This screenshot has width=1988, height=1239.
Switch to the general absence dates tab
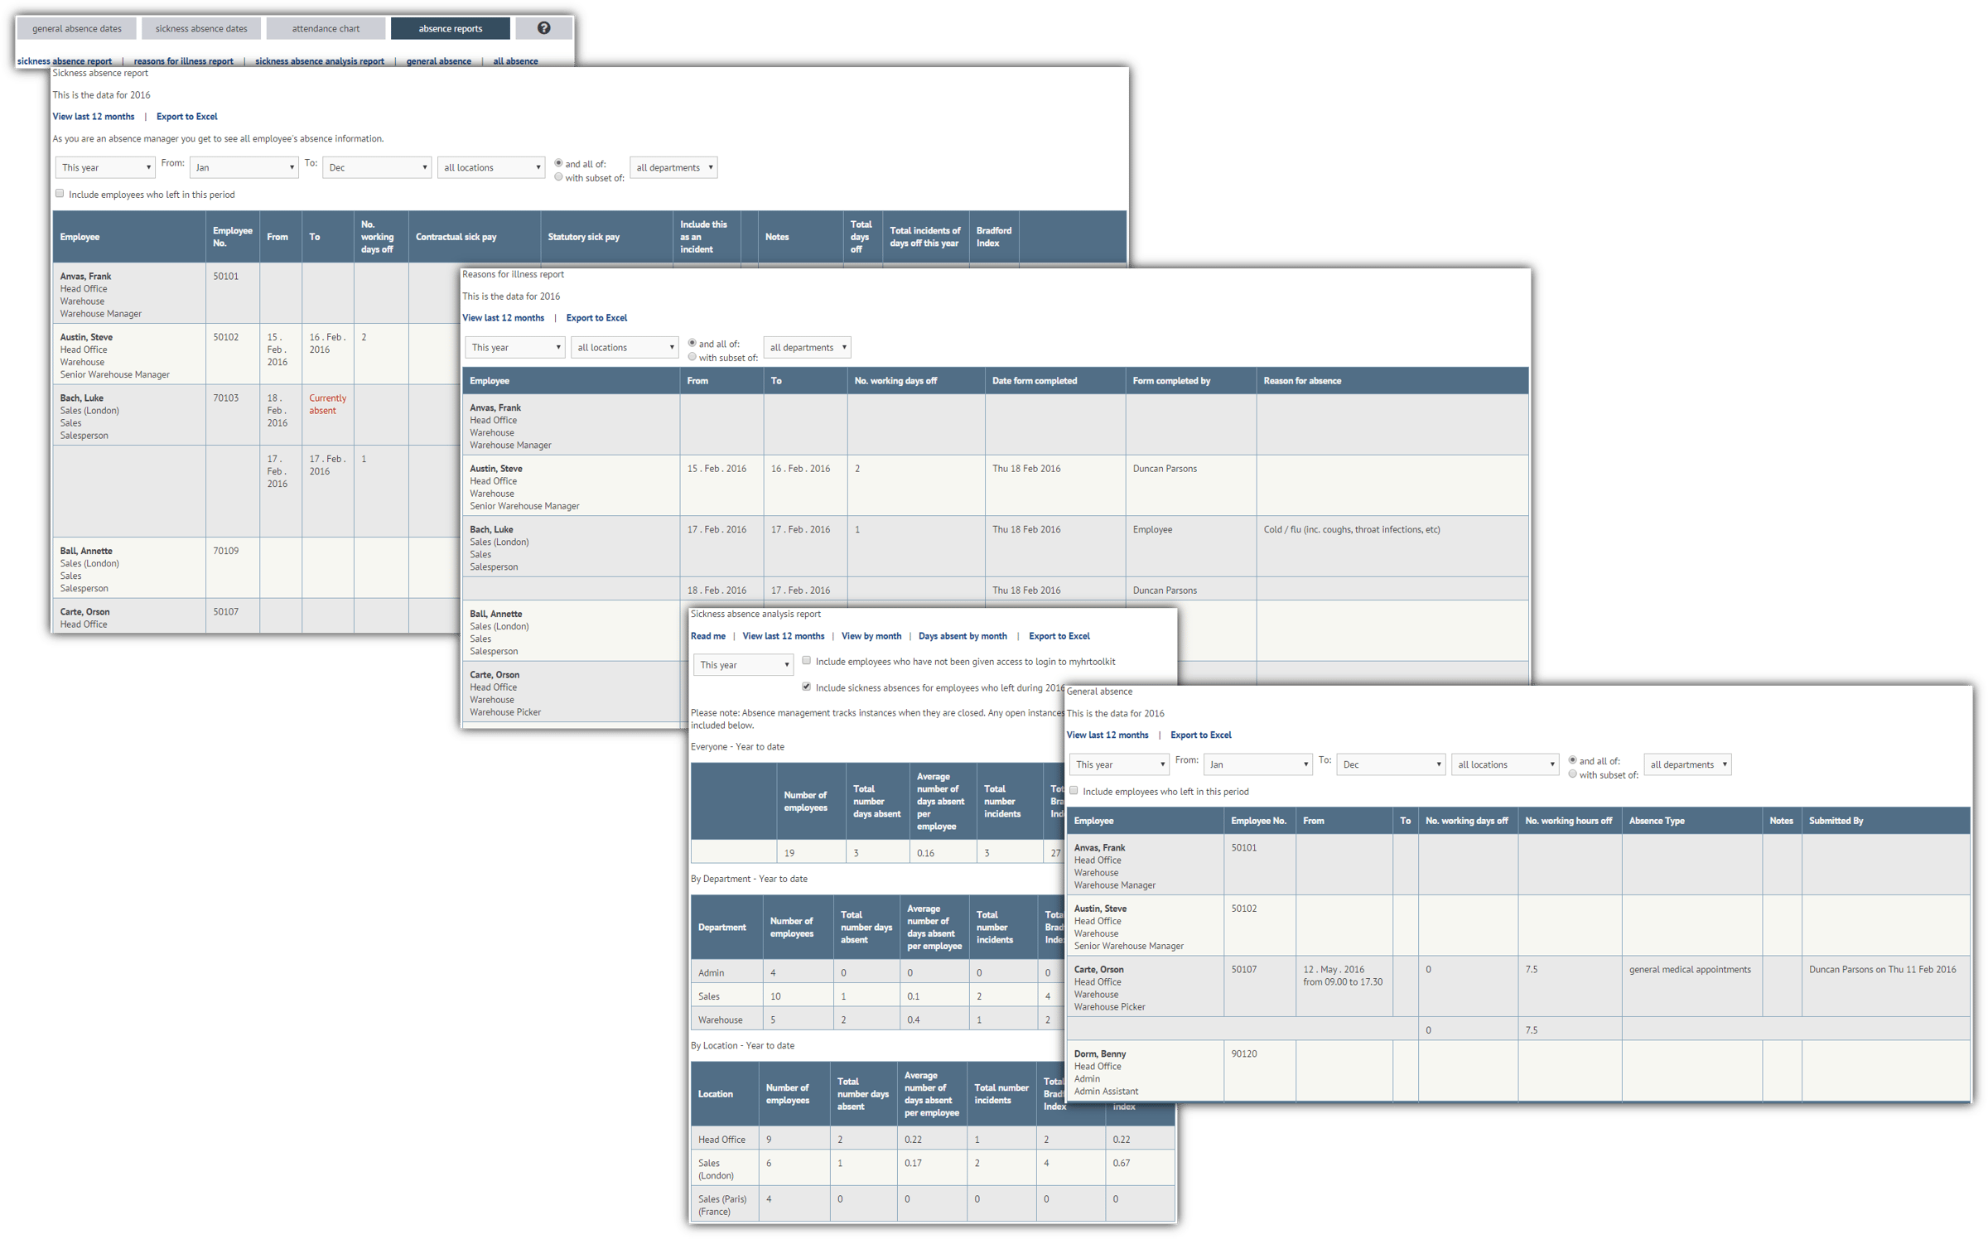(x=76, y=27)
